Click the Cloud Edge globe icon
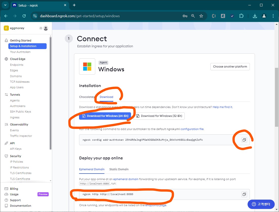279x212 pixels. pyautogui.click(x=6, y=59)
